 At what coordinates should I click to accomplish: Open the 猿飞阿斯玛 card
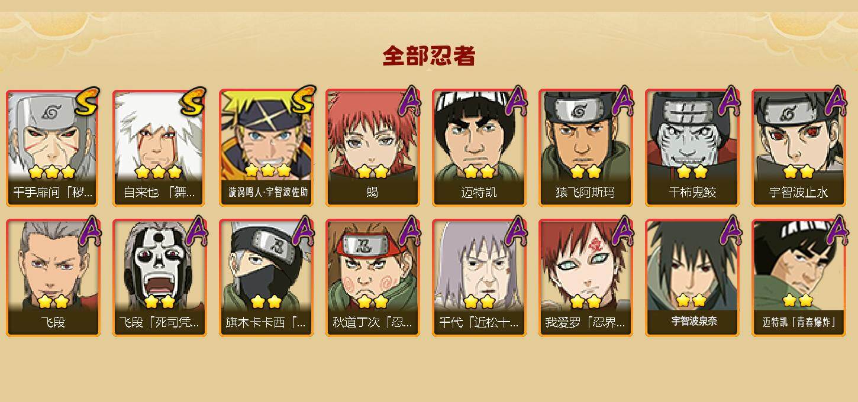(586, 148)
